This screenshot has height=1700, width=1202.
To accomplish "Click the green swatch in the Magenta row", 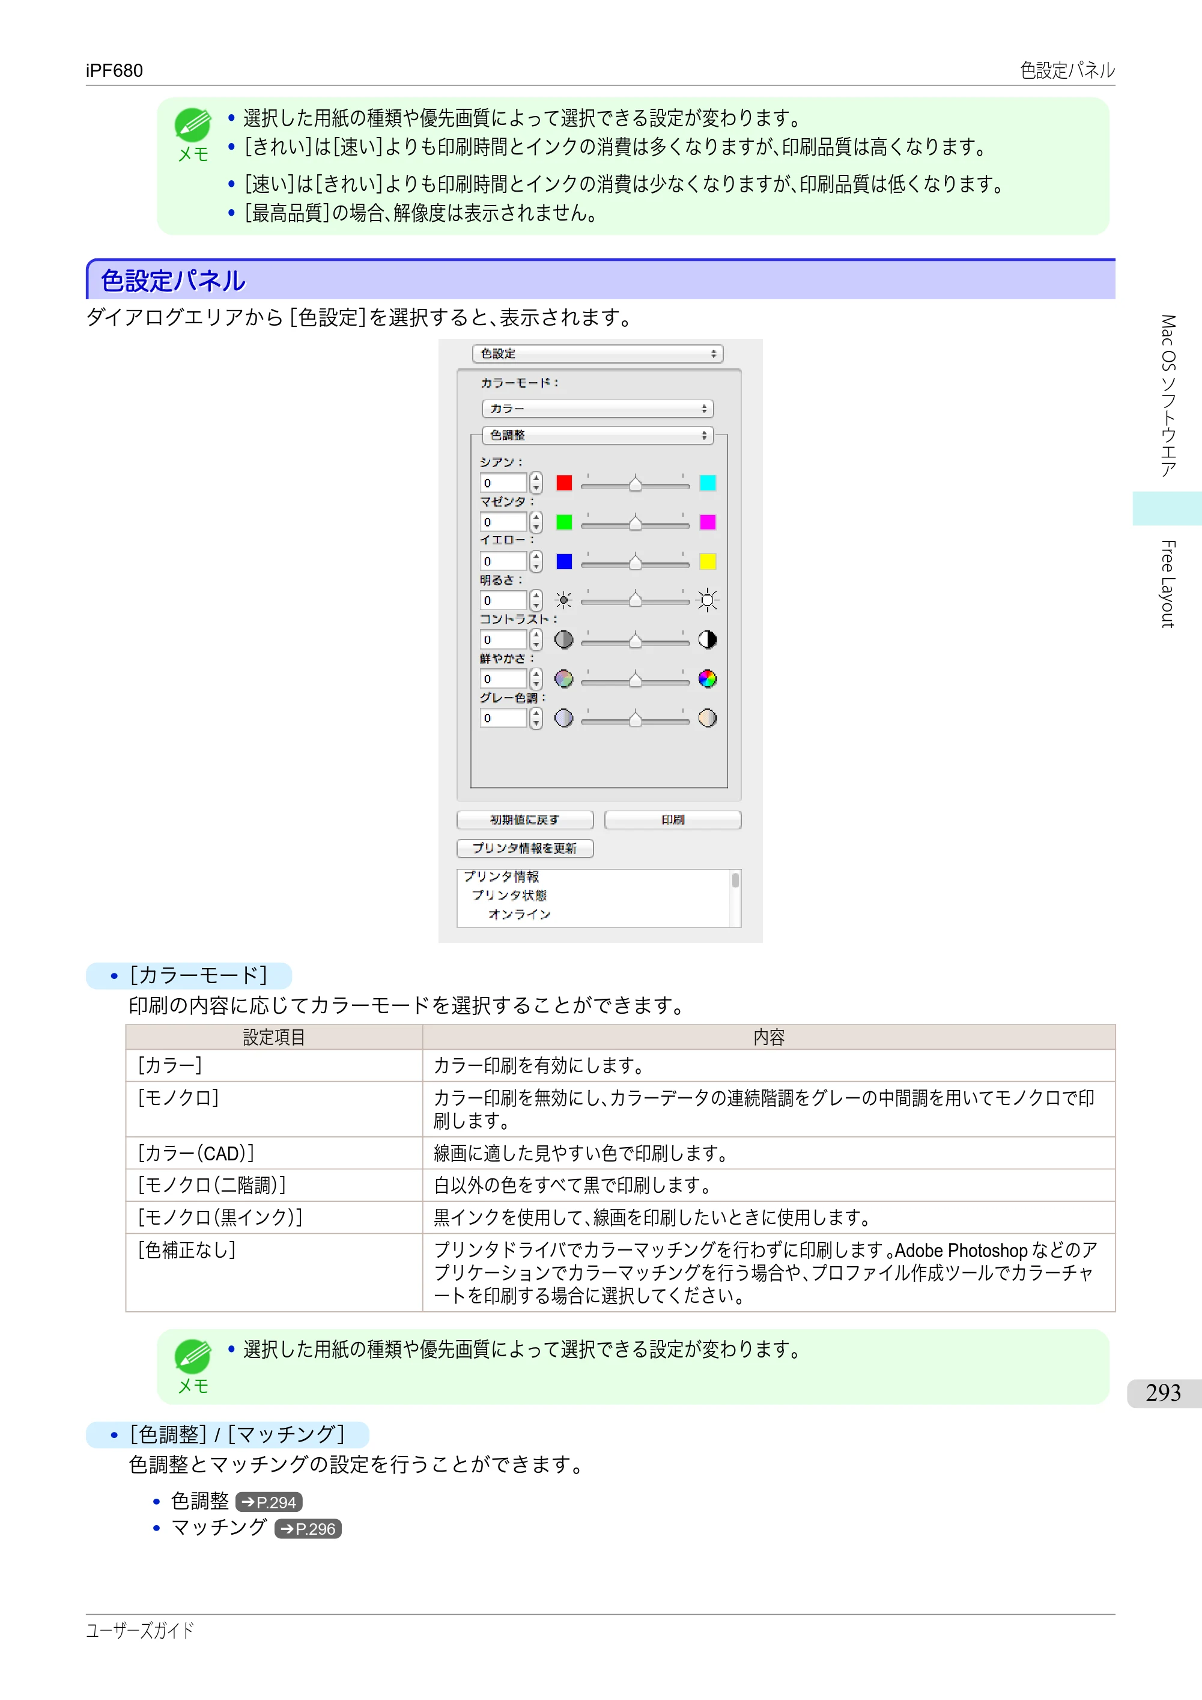I will click(564, 522).
